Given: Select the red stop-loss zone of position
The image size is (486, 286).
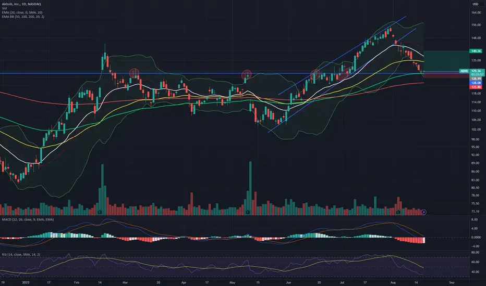Looking at the screenshot, I should (x=446, y=75).
